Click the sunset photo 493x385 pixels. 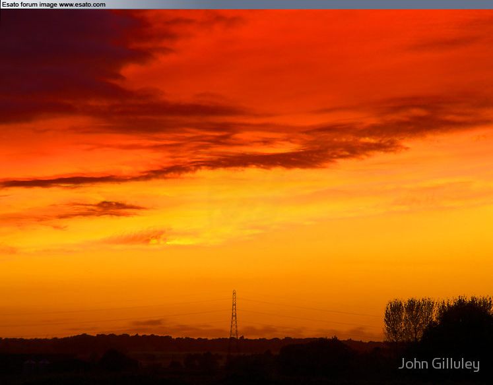click(x=247, y=197)
